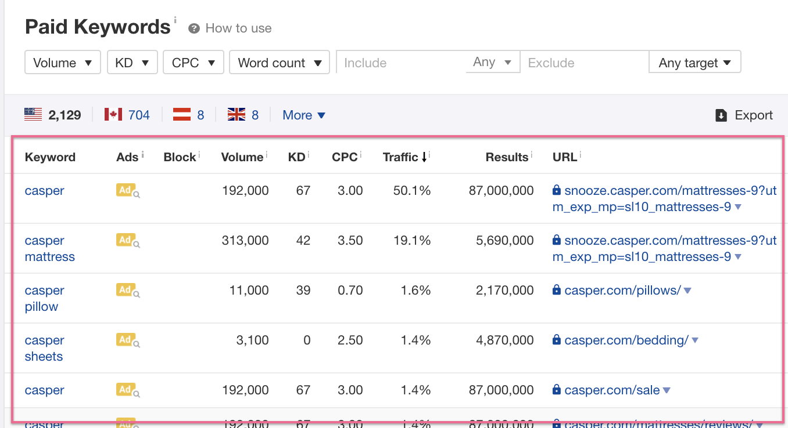Expand the Word count filter
The height and width of the screenshot is (428, 788).
(x=280, y=63)
